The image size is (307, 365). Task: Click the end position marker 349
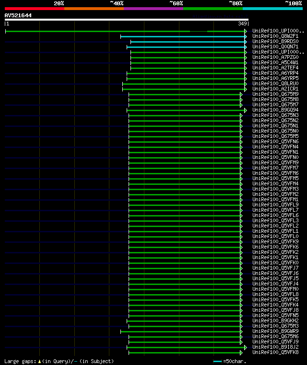(x=242, y=23)
